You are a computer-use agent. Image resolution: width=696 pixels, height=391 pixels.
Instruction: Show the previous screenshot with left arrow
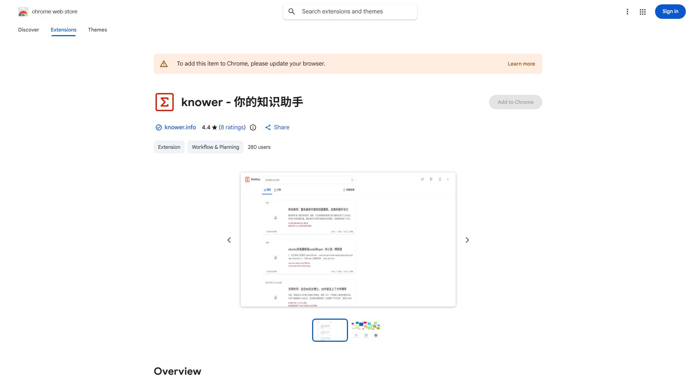point(229,240)
